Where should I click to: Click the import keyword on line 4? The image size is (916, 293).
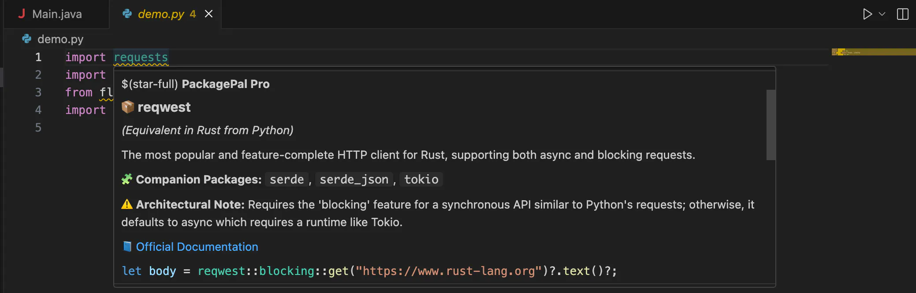pyautogui.click(x=86, y=110)
